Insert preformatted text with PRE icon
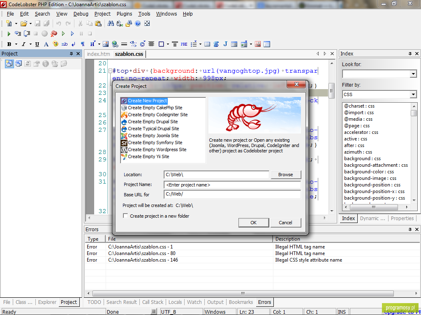421x315 pixels. (184, 44)
